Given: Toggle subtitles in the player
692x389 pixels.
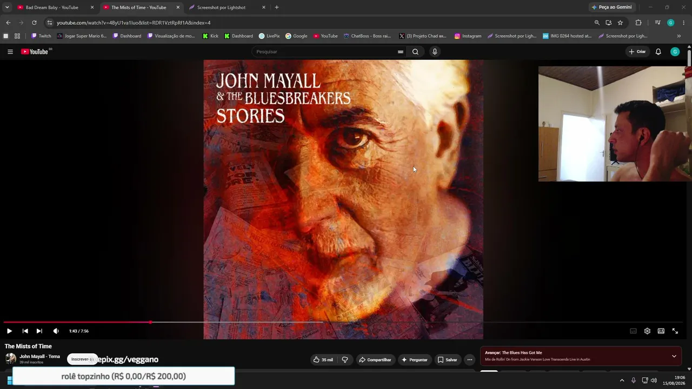Looking at the screenshot, I should (633, 331).
